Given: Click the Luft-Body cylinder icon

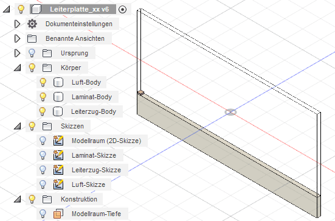Looking at the screenshot, I should tap(58, 82).
